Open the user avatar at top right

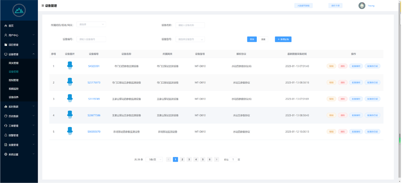pyautogui.click(x=362, y=6)
